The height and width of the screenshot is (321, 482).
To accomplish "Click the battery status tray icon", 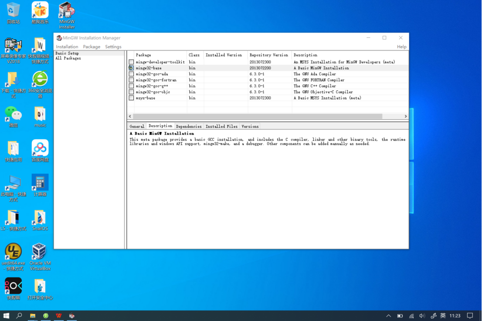I will click(x=400, y=315).
